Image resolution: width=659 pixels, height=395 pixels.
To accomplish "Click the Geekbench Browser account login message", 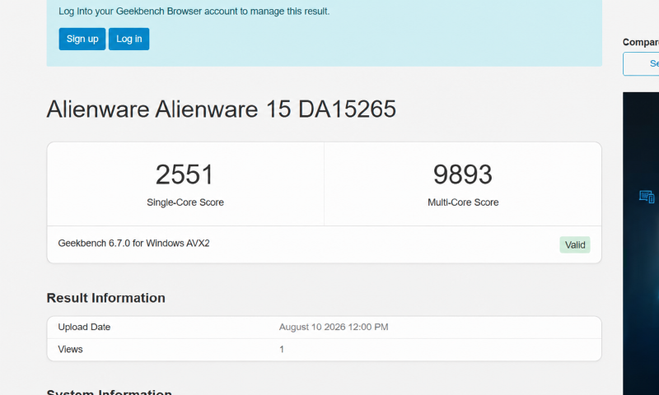I will (194, 12).
